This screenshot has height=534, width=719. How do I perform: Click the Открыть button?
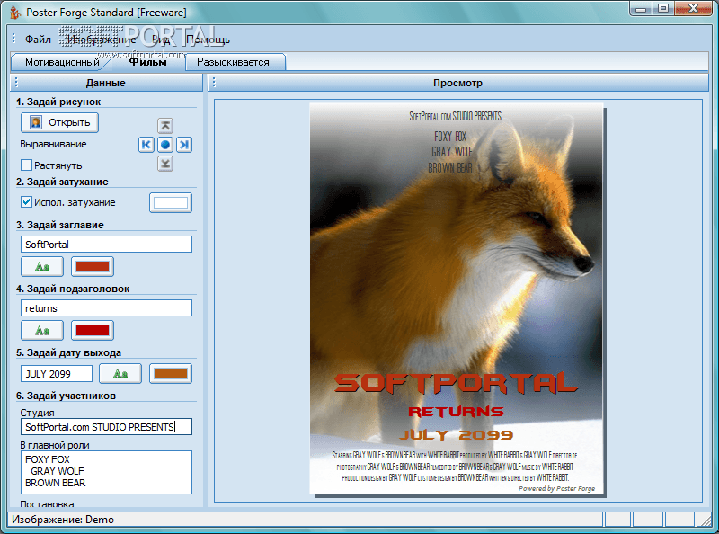point(59,122)
